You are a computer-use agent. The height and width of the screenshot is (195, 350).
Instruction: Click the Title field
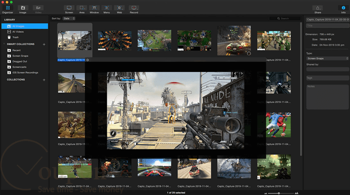[x=327, y=26]
